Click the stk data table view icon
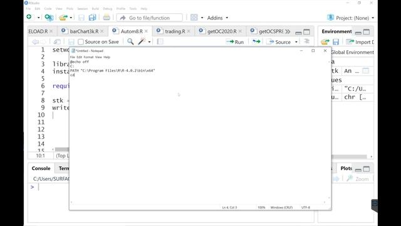Screen dimensions: 401x226 click(x=366, y=71)
